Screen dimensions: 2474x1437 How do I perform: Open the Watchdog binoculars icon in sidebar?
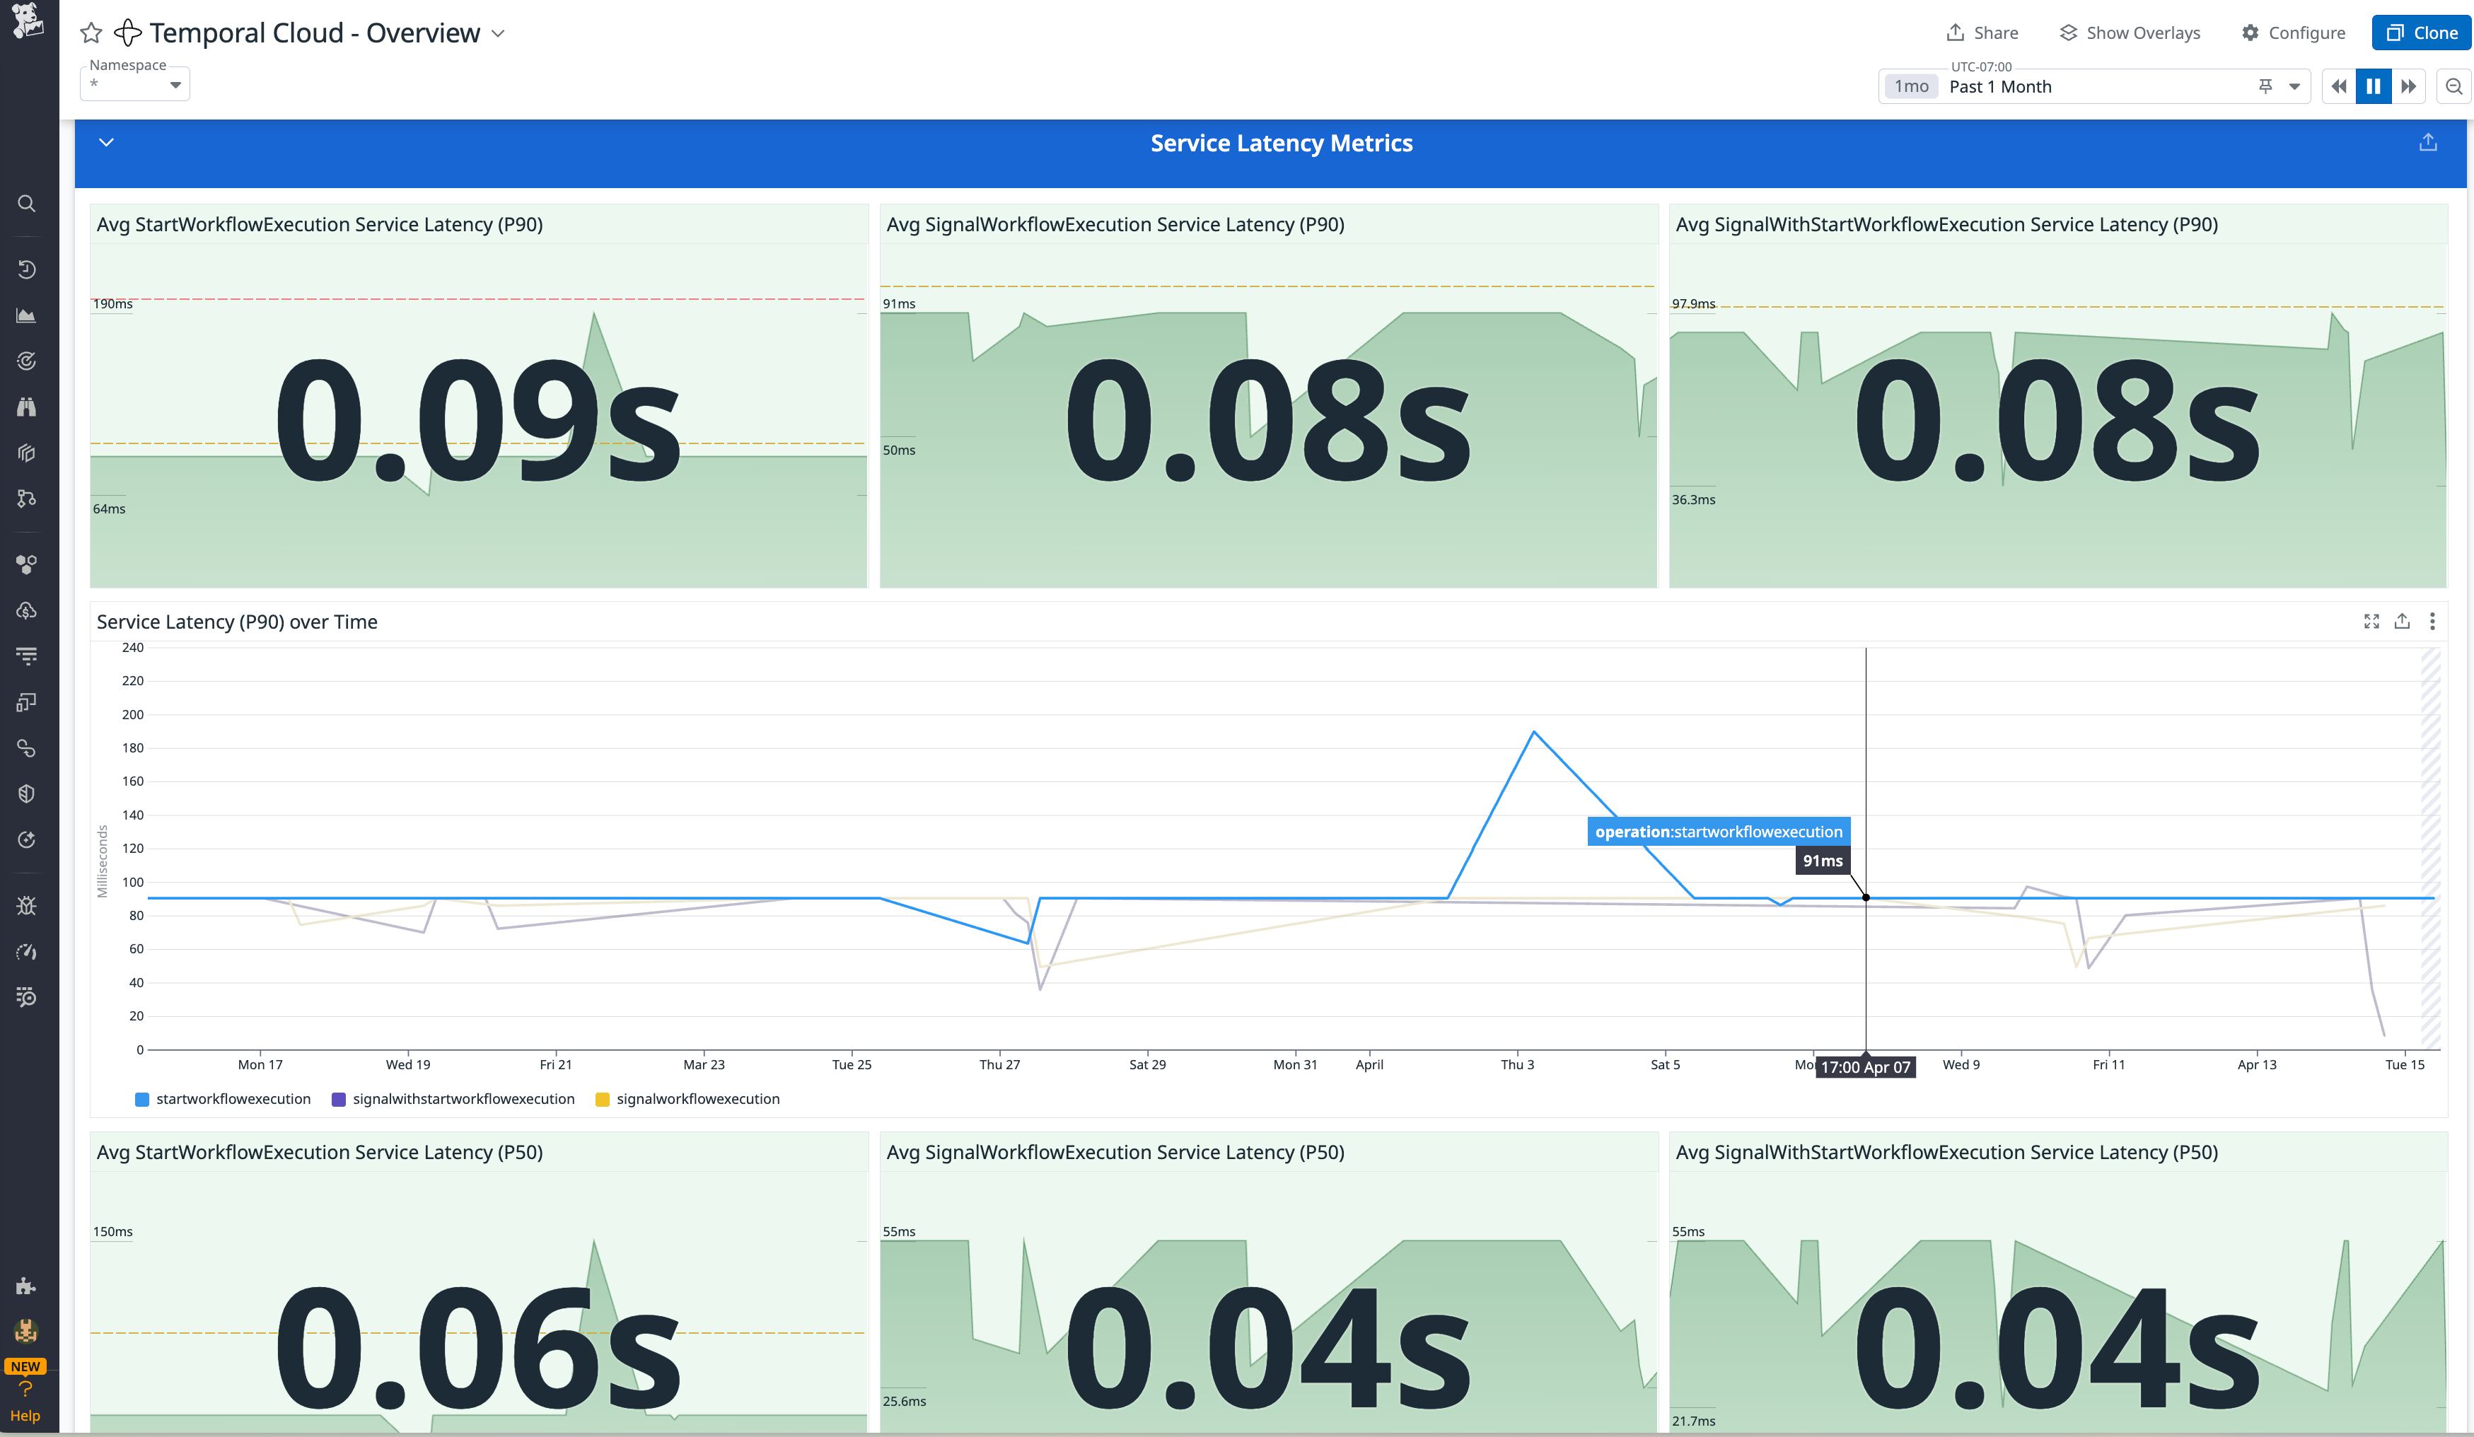(26, 407)
